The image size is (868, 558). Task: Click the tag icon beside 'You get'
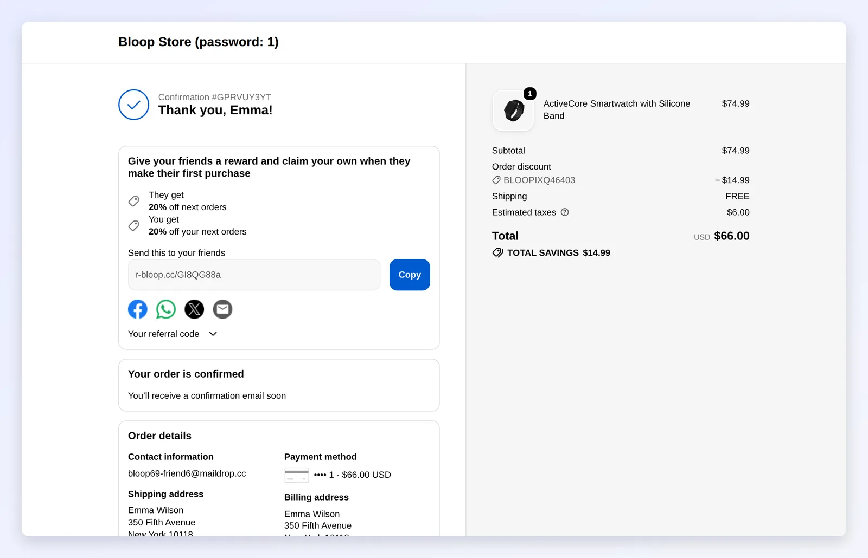[x=133, y=225]
